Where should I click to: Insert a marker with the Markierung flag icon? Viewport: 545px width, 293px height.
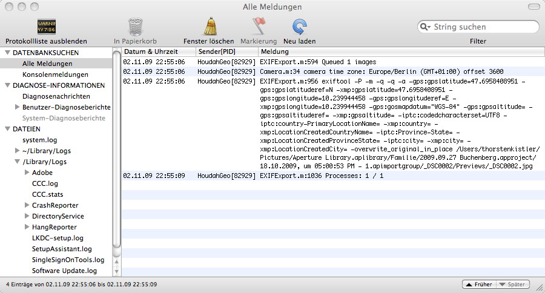259,27
